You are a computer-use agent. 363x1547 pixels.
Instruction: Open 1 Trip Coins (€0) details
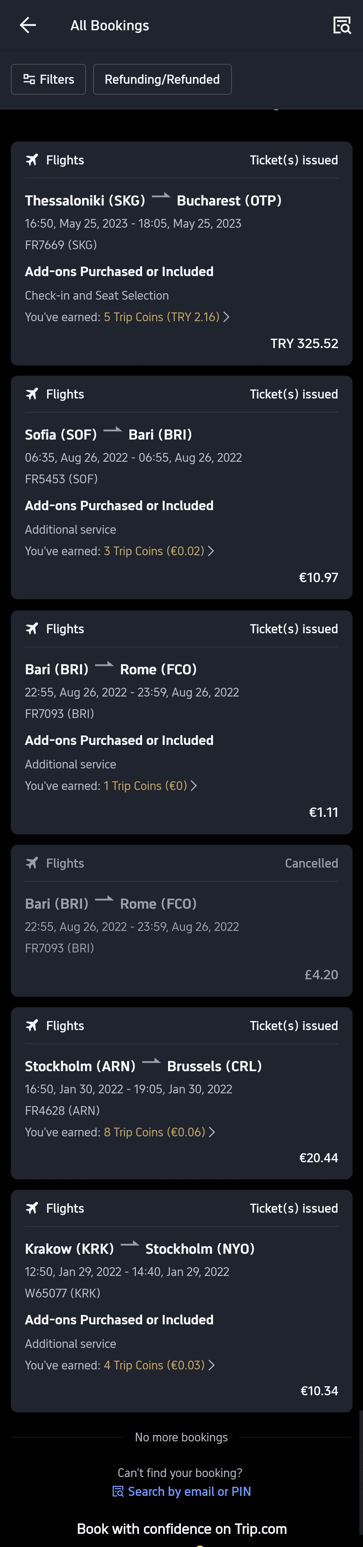194,786
